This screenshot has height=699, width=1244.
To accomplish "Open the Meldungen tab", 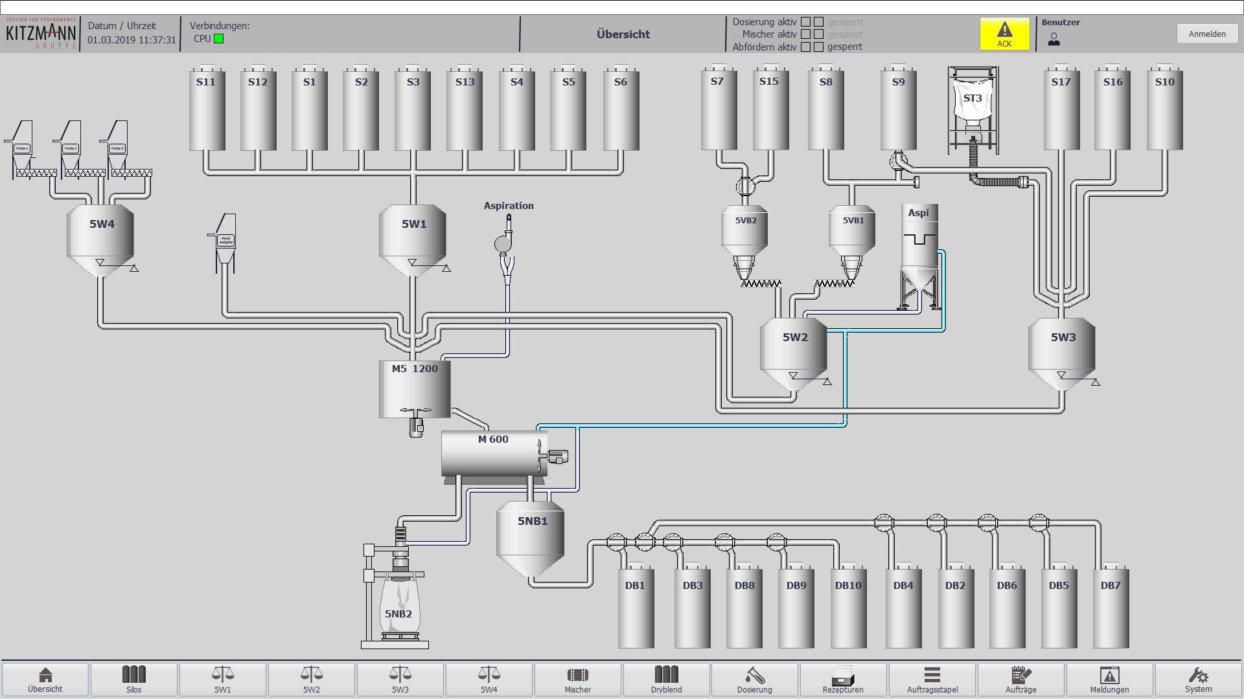I will (x=1110, y=680).
